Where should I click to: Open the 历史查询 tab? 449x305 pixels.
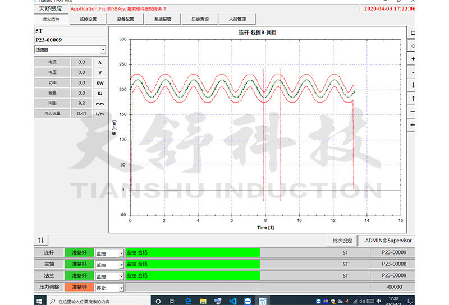click(200, 19)
